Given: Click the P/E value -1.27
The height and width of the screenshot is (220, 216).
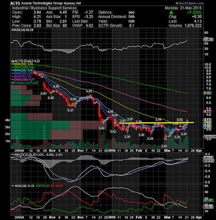Looking at the screenshot, I should (x=88, y=13).
